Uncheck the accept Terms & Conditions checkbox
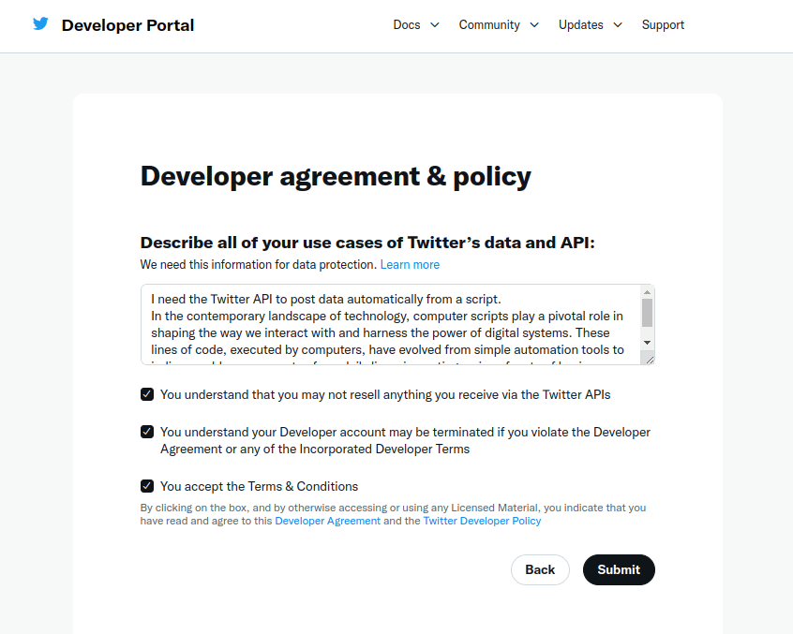Screen dimensions: 793x634 click(x=147, y=486)
